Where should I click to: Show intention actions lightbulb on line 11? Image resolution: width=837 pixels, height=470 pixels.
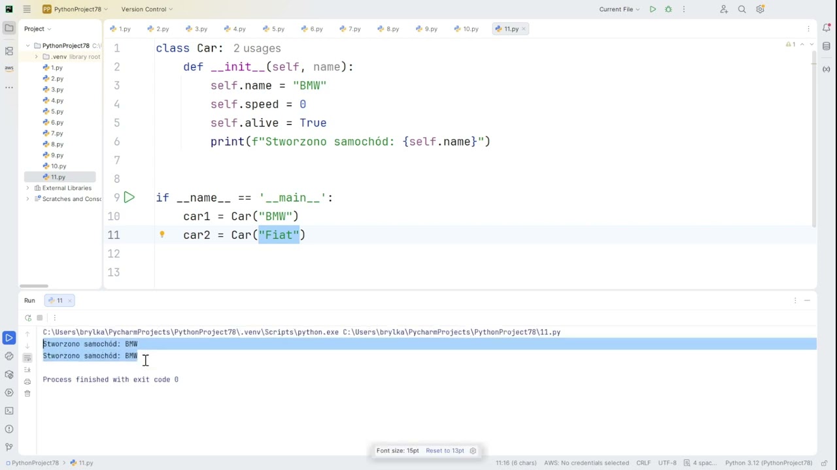tap(162, 234)
